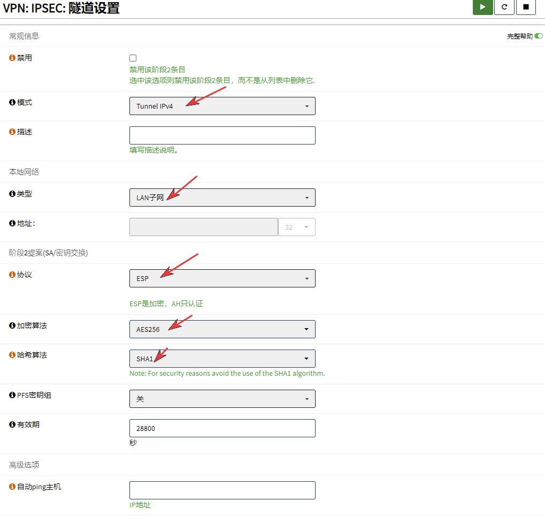
Task: Click the info icon next to 禁用
Action: click(x=12, y=58)
